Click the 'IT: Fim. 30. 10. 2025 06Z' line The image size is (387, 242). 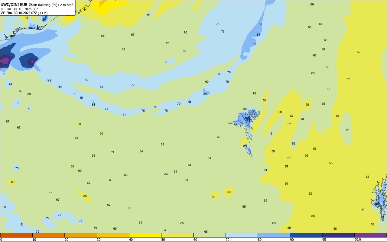point(19,9)
